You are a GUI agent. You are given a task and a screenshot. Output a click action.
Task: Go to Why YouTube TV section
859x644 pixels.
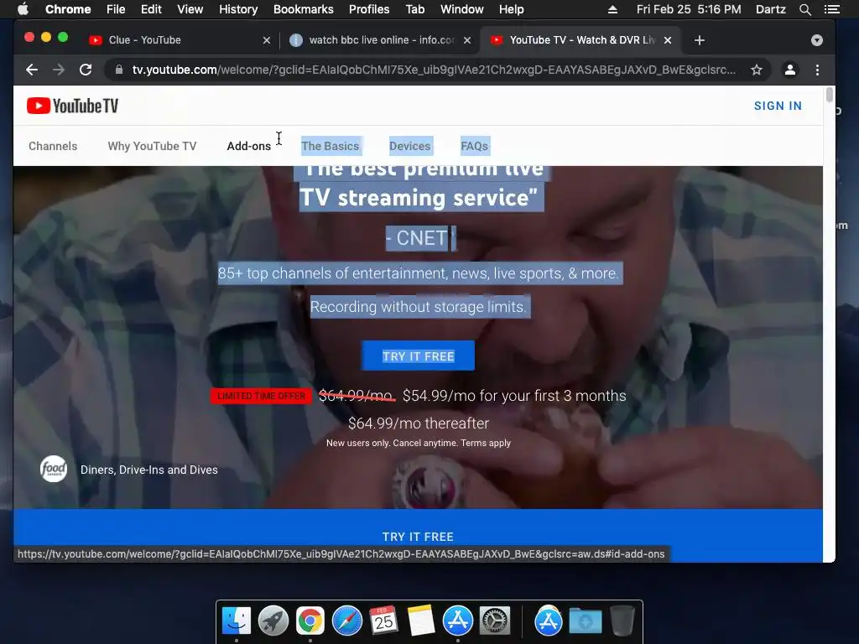(152, 146)
